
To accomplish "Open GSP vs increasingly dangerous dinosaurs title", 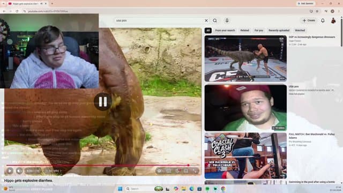I will coord(312,37).
